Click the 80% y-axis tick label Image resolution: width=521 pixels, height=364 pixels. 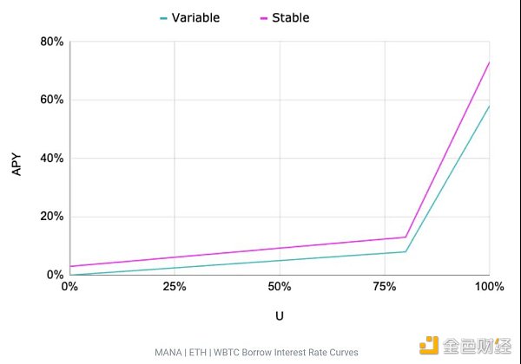point(52,42)
